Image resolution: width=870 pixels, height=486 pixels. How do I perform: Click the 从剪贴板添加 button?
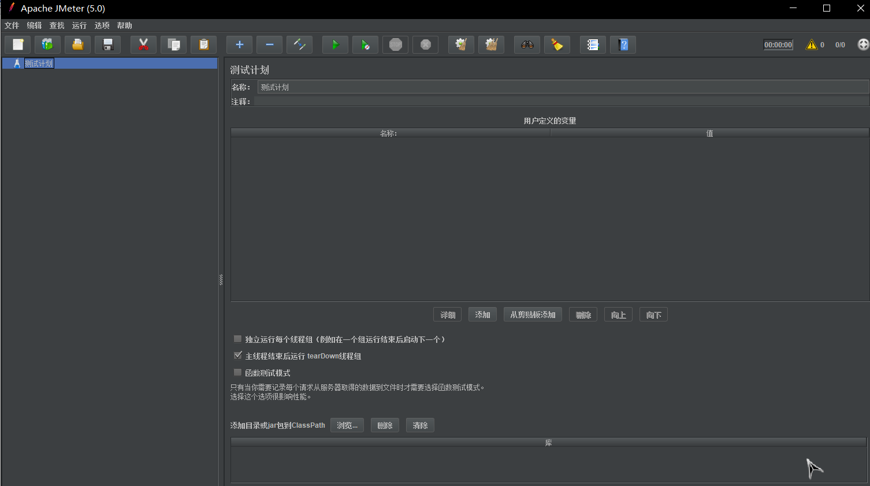point(533,315)
